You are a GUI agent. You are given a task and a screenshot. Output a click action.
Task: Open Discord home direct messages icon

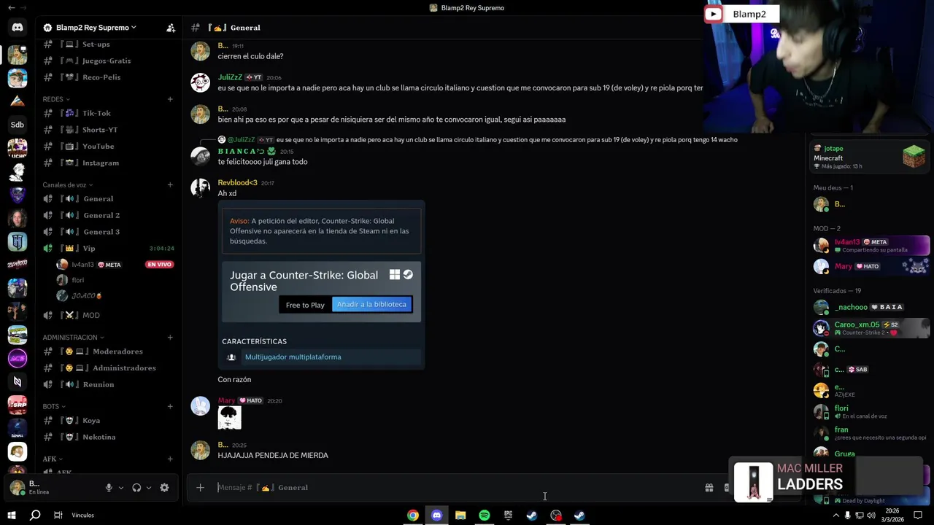[x=18, y=27]
